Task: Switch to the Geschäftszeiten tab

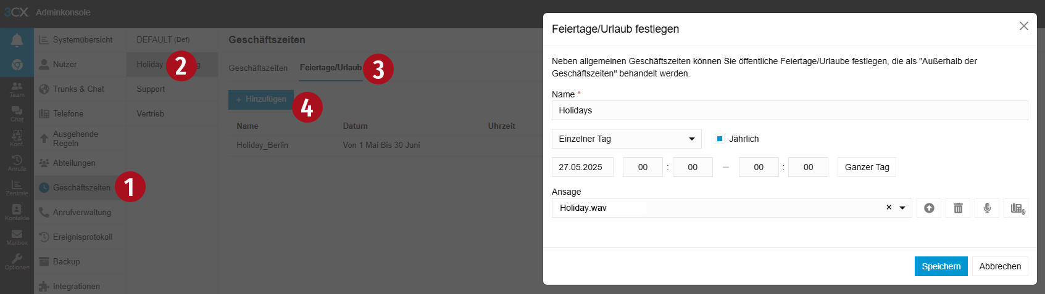Action: [258, 68]
